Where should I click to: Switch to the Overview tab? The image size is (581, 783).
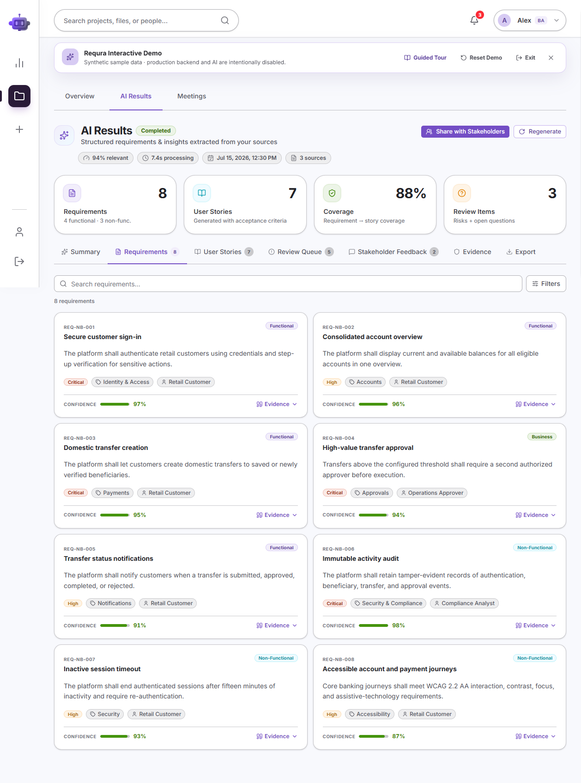(79, 96)
